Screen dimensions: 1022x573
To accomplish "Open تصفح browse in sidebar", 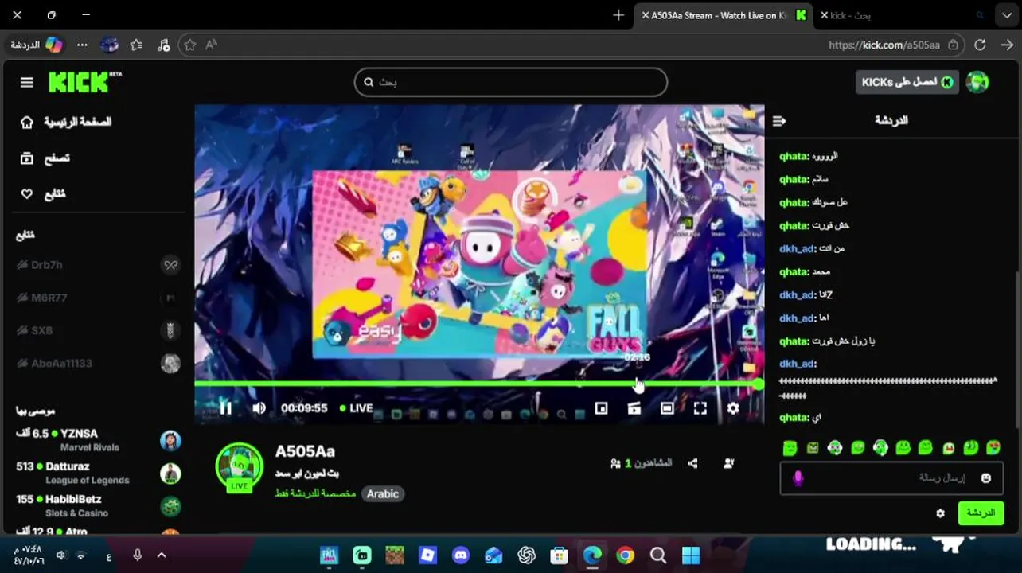I will (x=45, y=158).
